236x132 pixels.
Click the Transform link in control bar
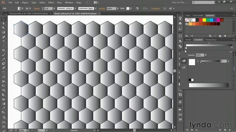tap(156, 8)
